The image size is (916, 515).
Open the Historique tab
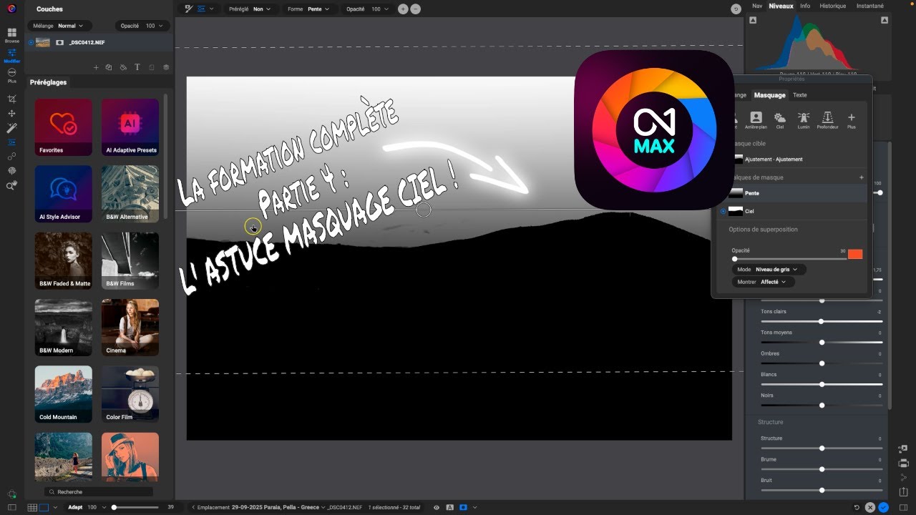coord(832,6)
